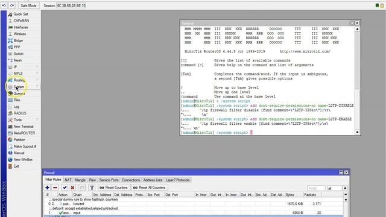Screen dimensions: 386x217
Task: Switch to NAT tab in Firewall
Action: tap(68, 180)
